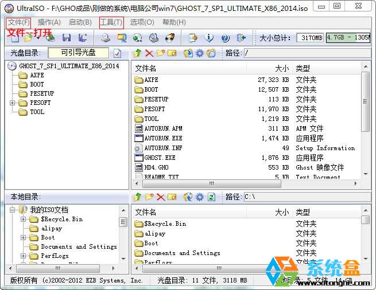The height and width of the screenshot is (290, 376).
Task: Click the local path field showing C:\
Action: (308, 197)
